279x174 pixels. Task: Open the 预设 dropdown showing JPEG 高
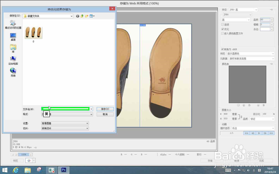pyautogui.click(x=243, y=10)
